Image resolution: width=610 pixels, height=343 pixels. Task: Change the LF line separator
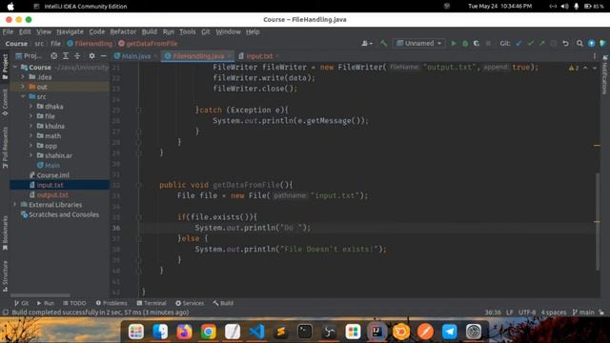[510, 313]
